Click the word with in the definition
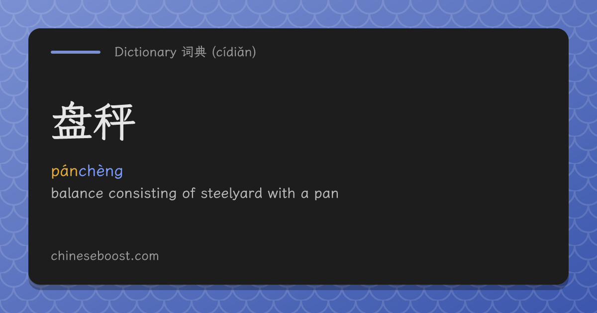 [282, 193]
